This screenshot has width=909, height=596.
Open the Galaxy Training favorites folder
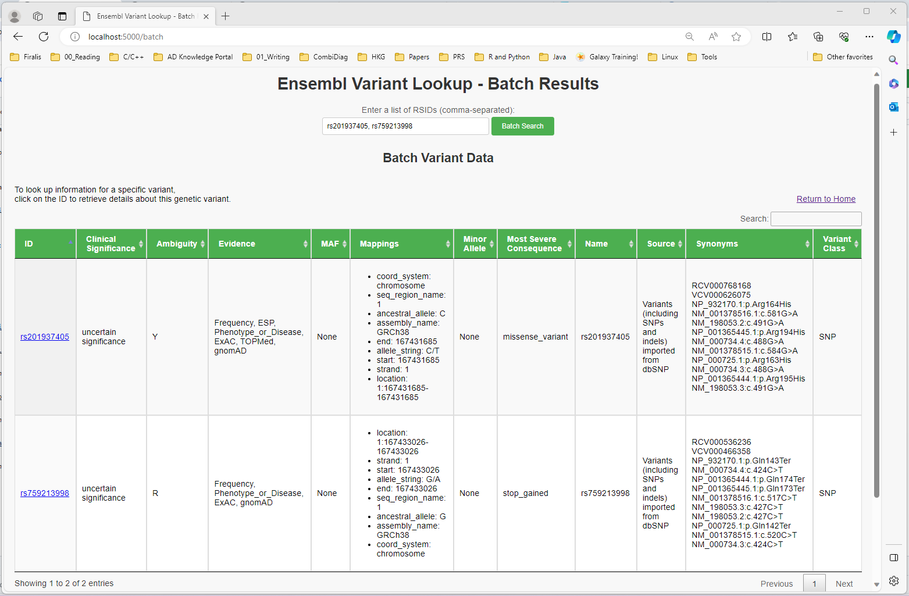(x=607, y=56)
